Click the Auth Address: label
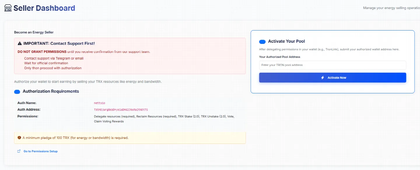Viewport: 420px width, 170px height. point(29,110)
